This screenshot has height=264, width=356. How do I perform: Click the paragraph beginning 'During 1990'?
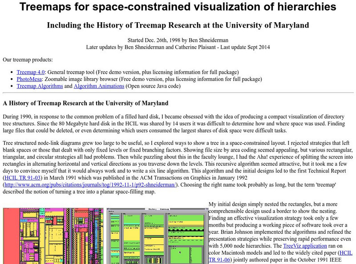[x=178, y=124]
